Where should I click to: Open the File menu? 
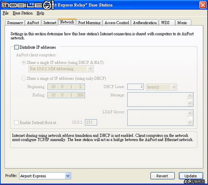pyautogui.click(x=6, y=13)
